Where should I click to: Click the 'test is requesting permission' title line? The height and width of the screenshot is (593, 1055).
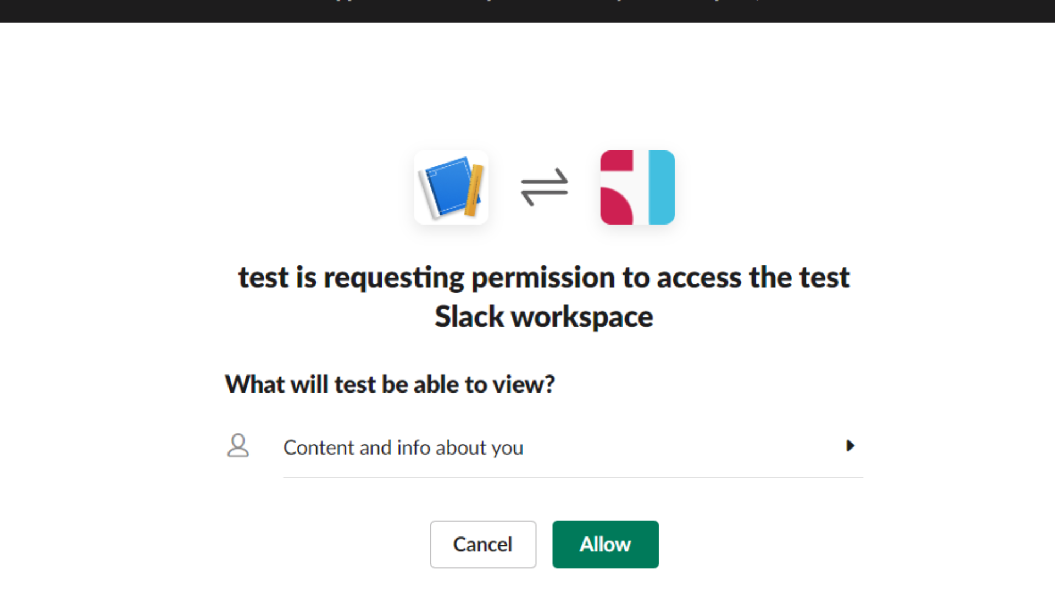coord(544,277)
